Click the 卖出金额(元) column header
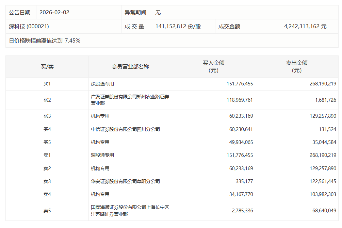342x228 pixels. [x=296, y=67]
